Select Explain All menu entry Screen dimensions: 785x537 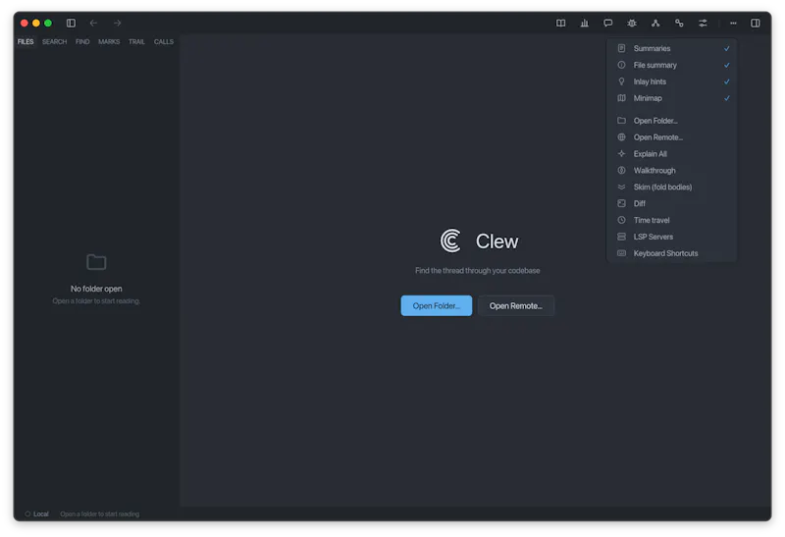click(672, 154)
